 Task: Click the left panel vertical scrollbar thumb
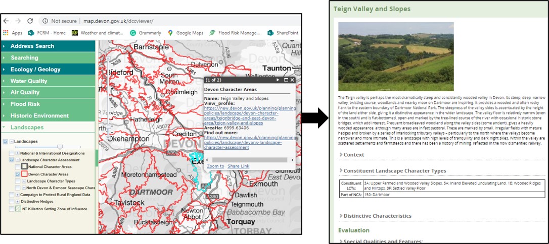[x=97, y=158]
